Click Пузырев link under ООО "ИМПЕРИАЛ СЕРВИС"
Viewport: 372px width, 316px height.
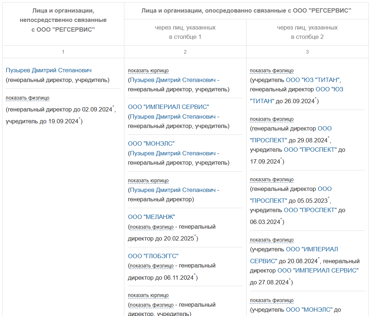point(173,117)
